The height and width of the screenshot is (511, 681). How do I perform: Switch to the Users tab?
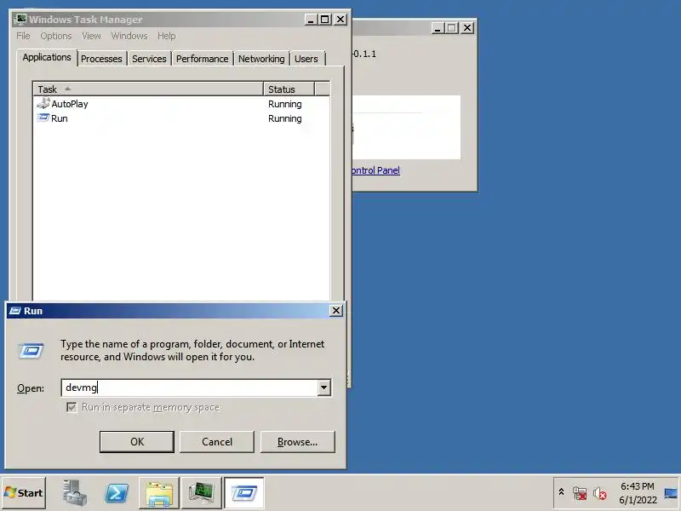coord(306,59)
